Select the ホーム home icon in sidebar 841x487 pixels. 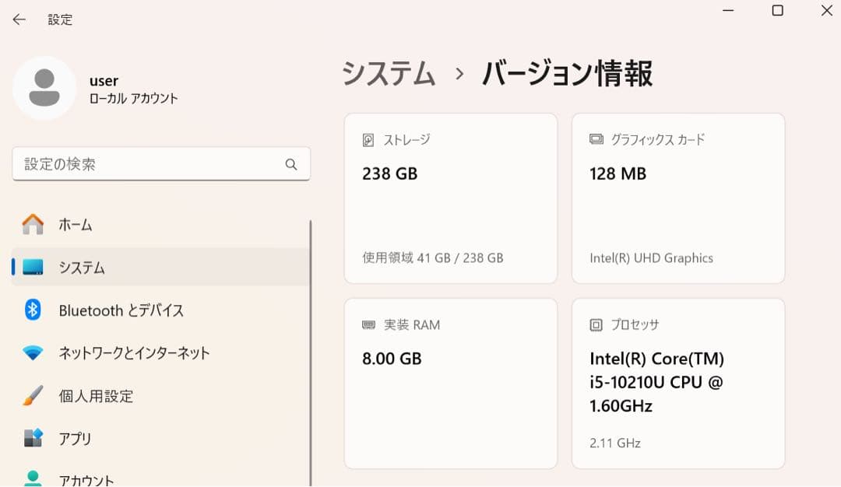(x=32, y=223)
